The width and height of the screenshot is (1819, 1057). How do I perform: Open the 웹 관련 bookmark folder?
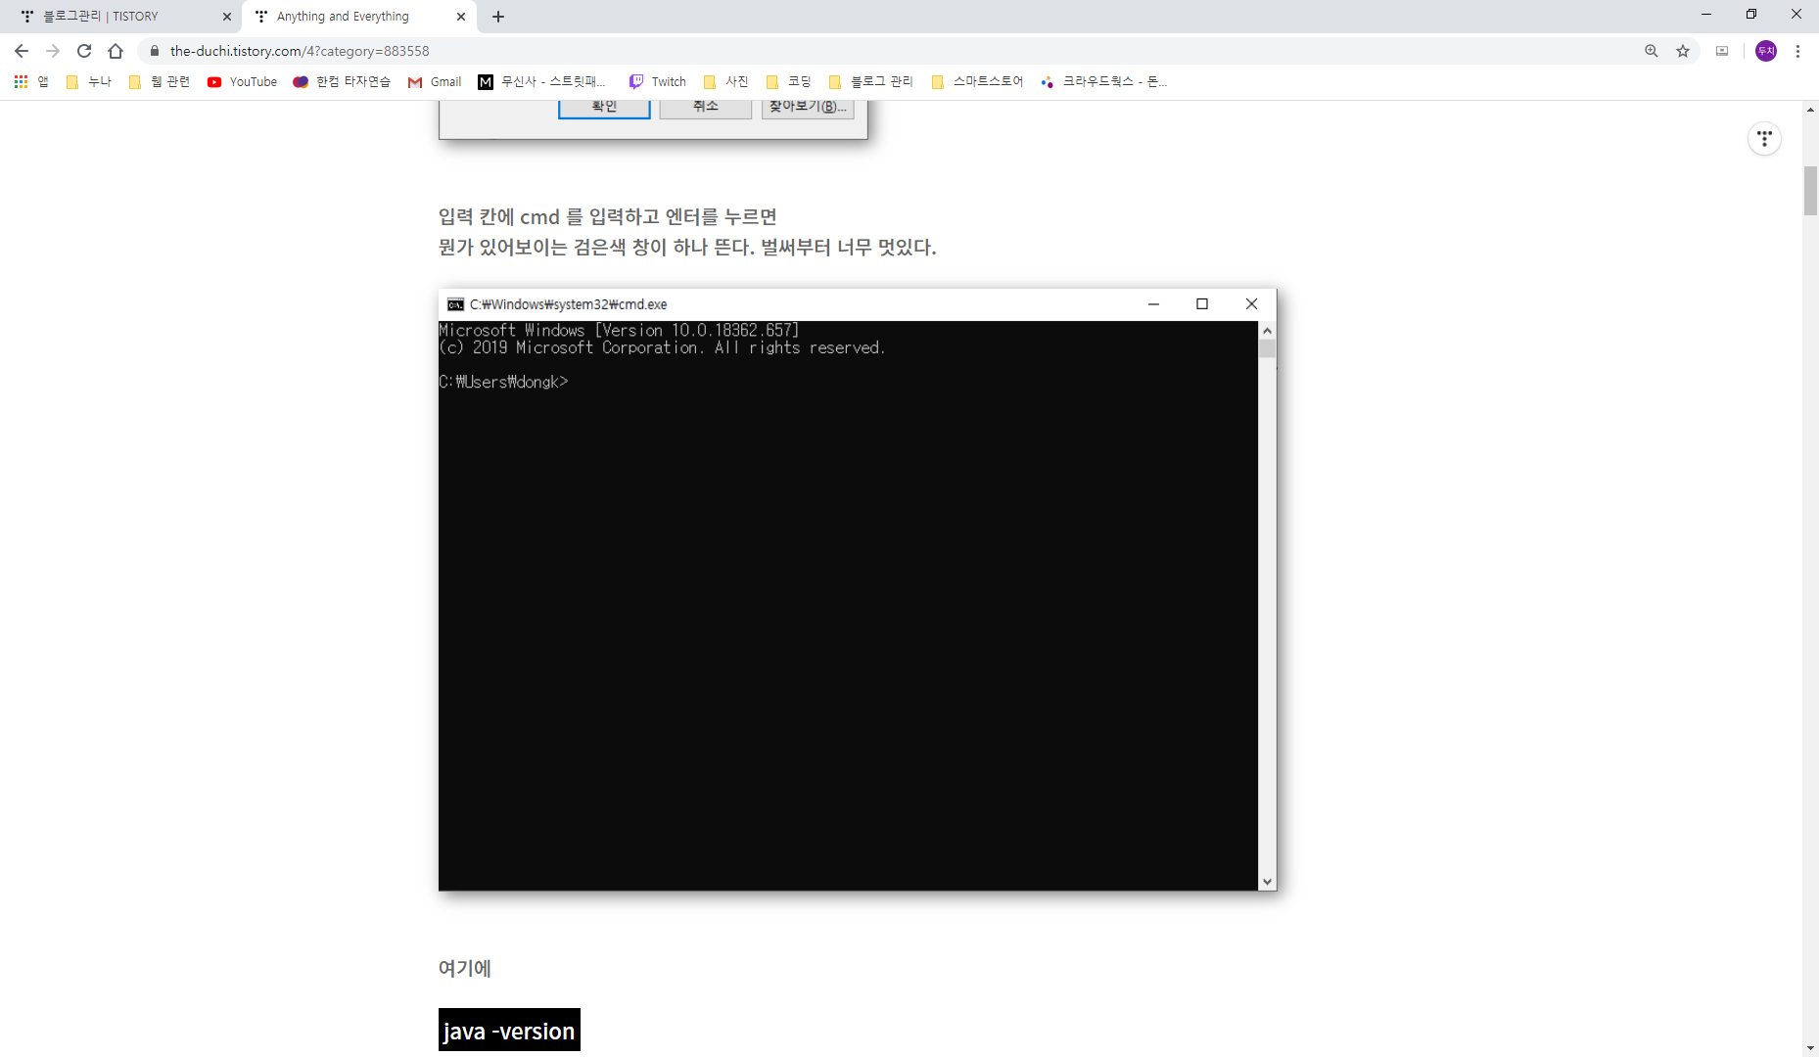click(x=160, y=82)
